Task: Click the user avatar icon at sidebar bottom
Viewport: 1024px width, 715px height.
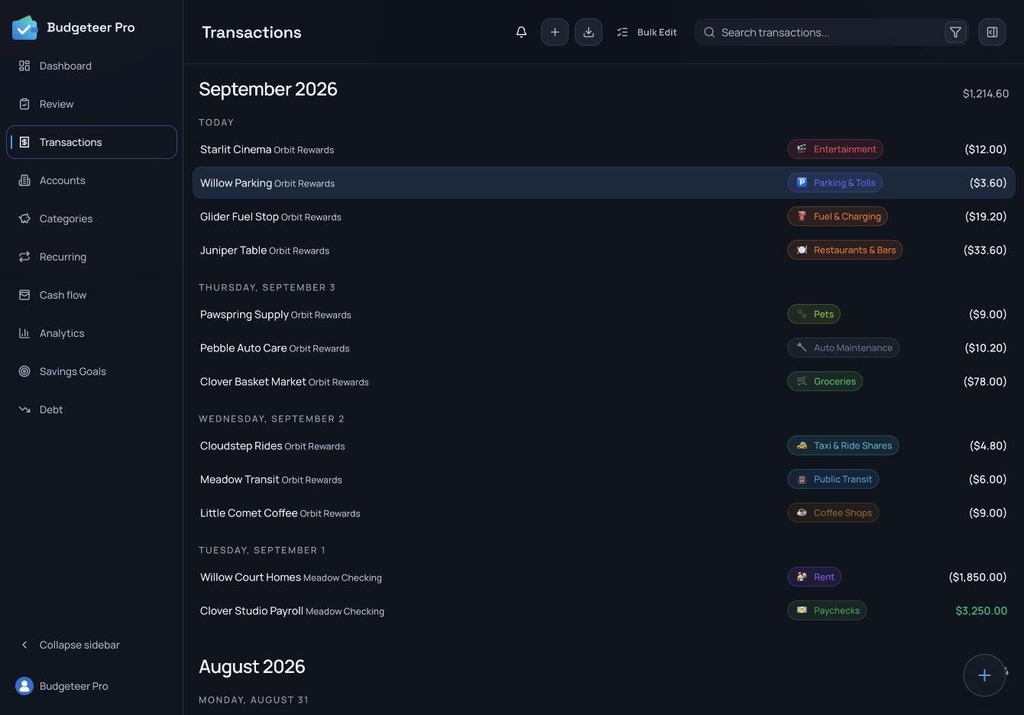Action: click(x=24, y=686)
